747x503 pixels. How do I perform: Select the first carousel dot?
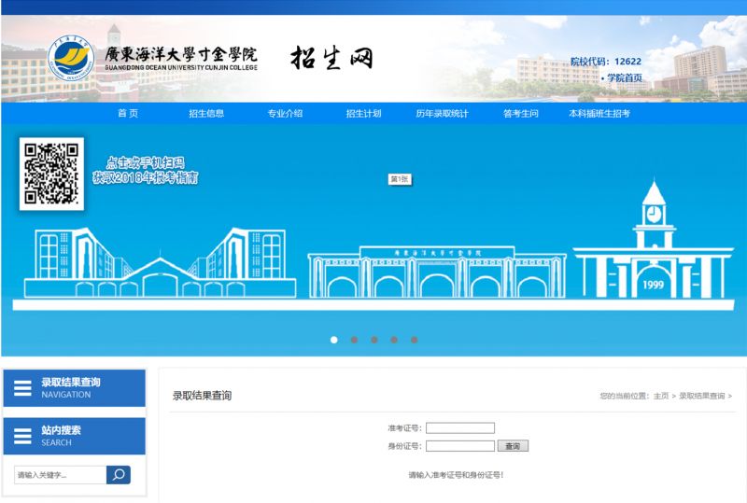pos(334,340)
